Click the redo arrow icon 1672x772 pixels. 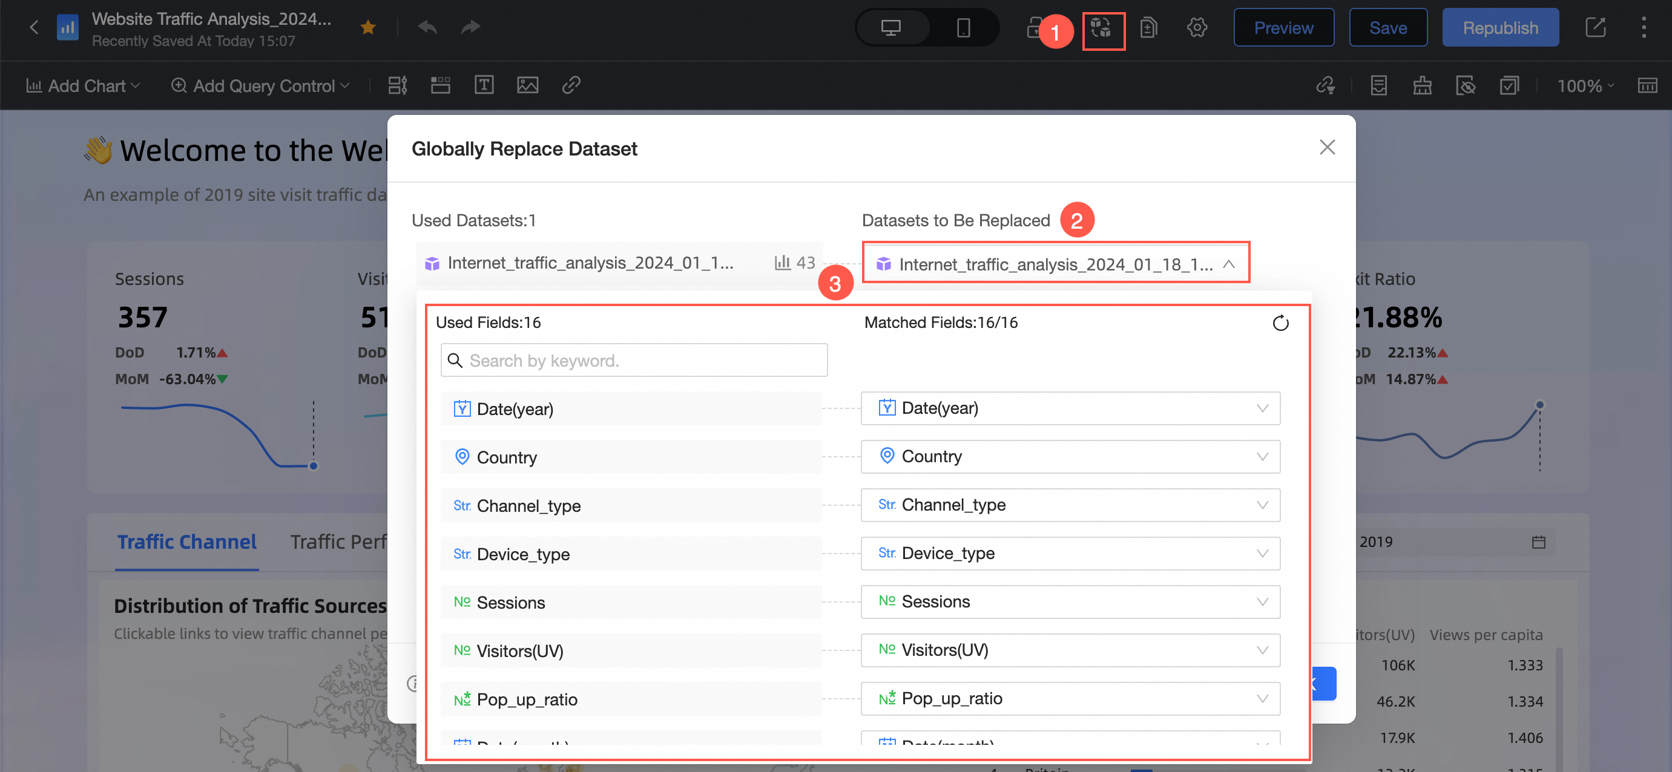coord(470,27)
